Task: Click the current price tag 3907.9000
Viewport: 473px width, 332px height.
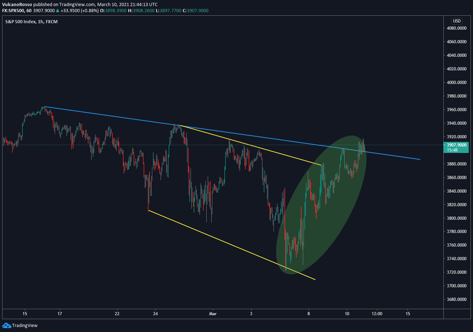Action: (457, 147)
